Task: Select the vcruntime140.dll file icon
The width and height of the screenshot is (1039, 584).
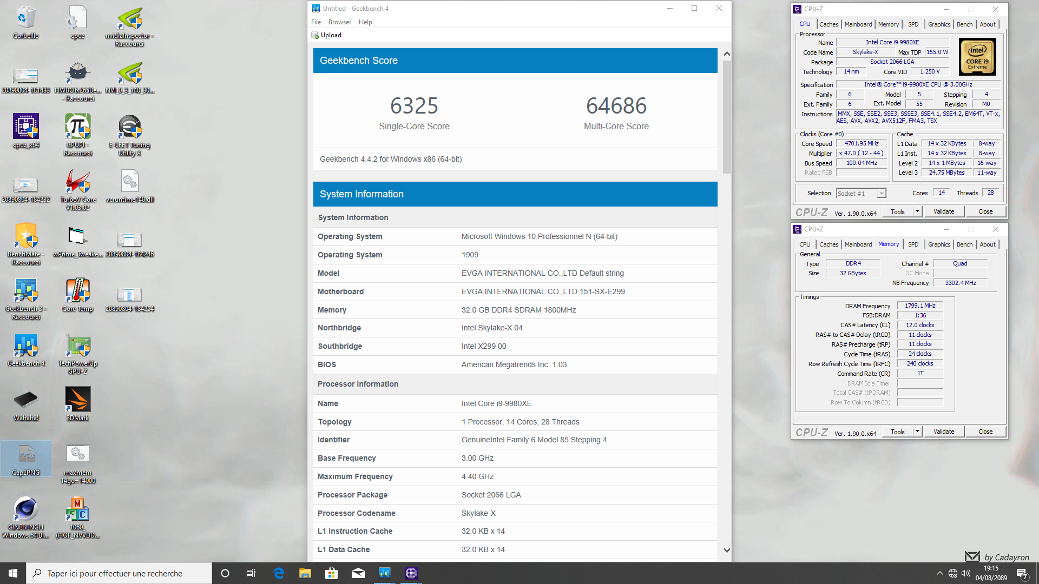Action: coord(130,186)
